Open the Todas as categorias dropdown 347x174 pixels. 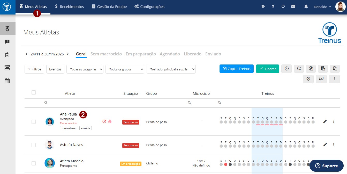85,69
